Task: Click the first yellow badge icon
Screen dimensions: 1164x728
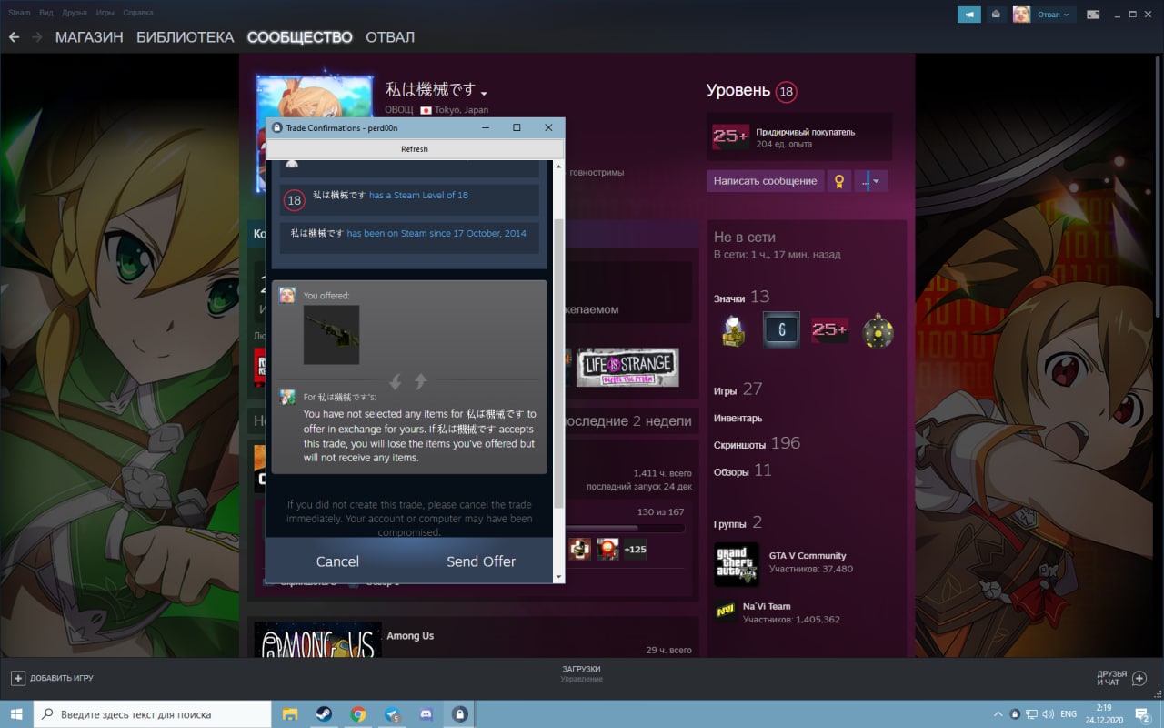Action: pyautogui.click(x=734, y=330)
